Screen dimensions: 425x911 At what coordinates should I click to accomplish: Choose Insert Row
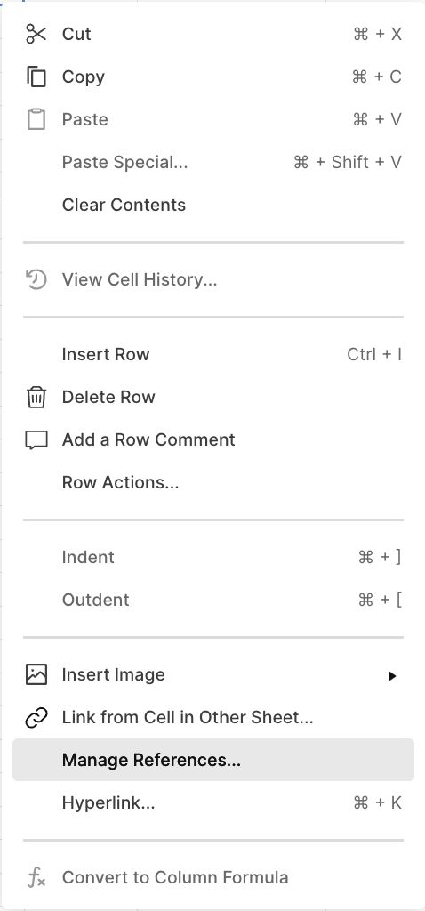pos(213,354)
